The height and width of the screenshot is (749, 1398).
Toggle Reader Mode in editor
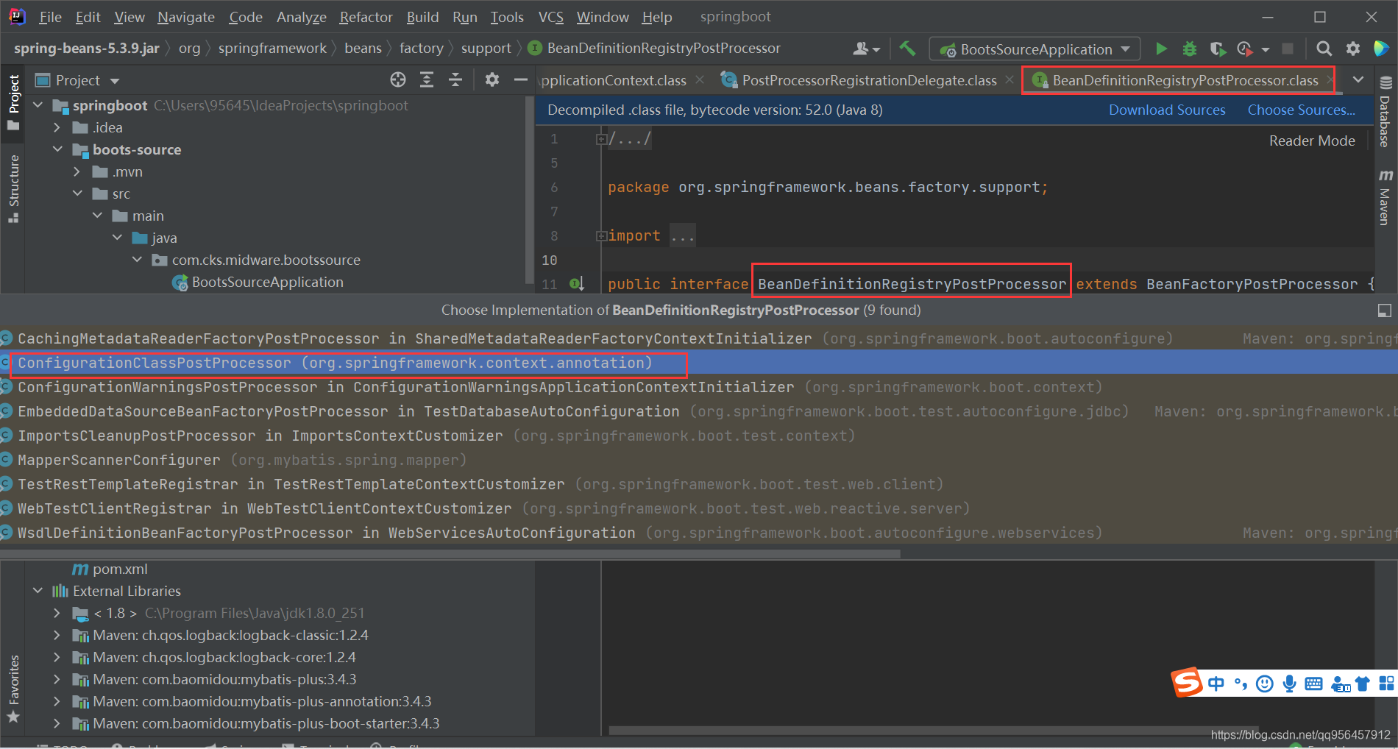[1312, 141]
